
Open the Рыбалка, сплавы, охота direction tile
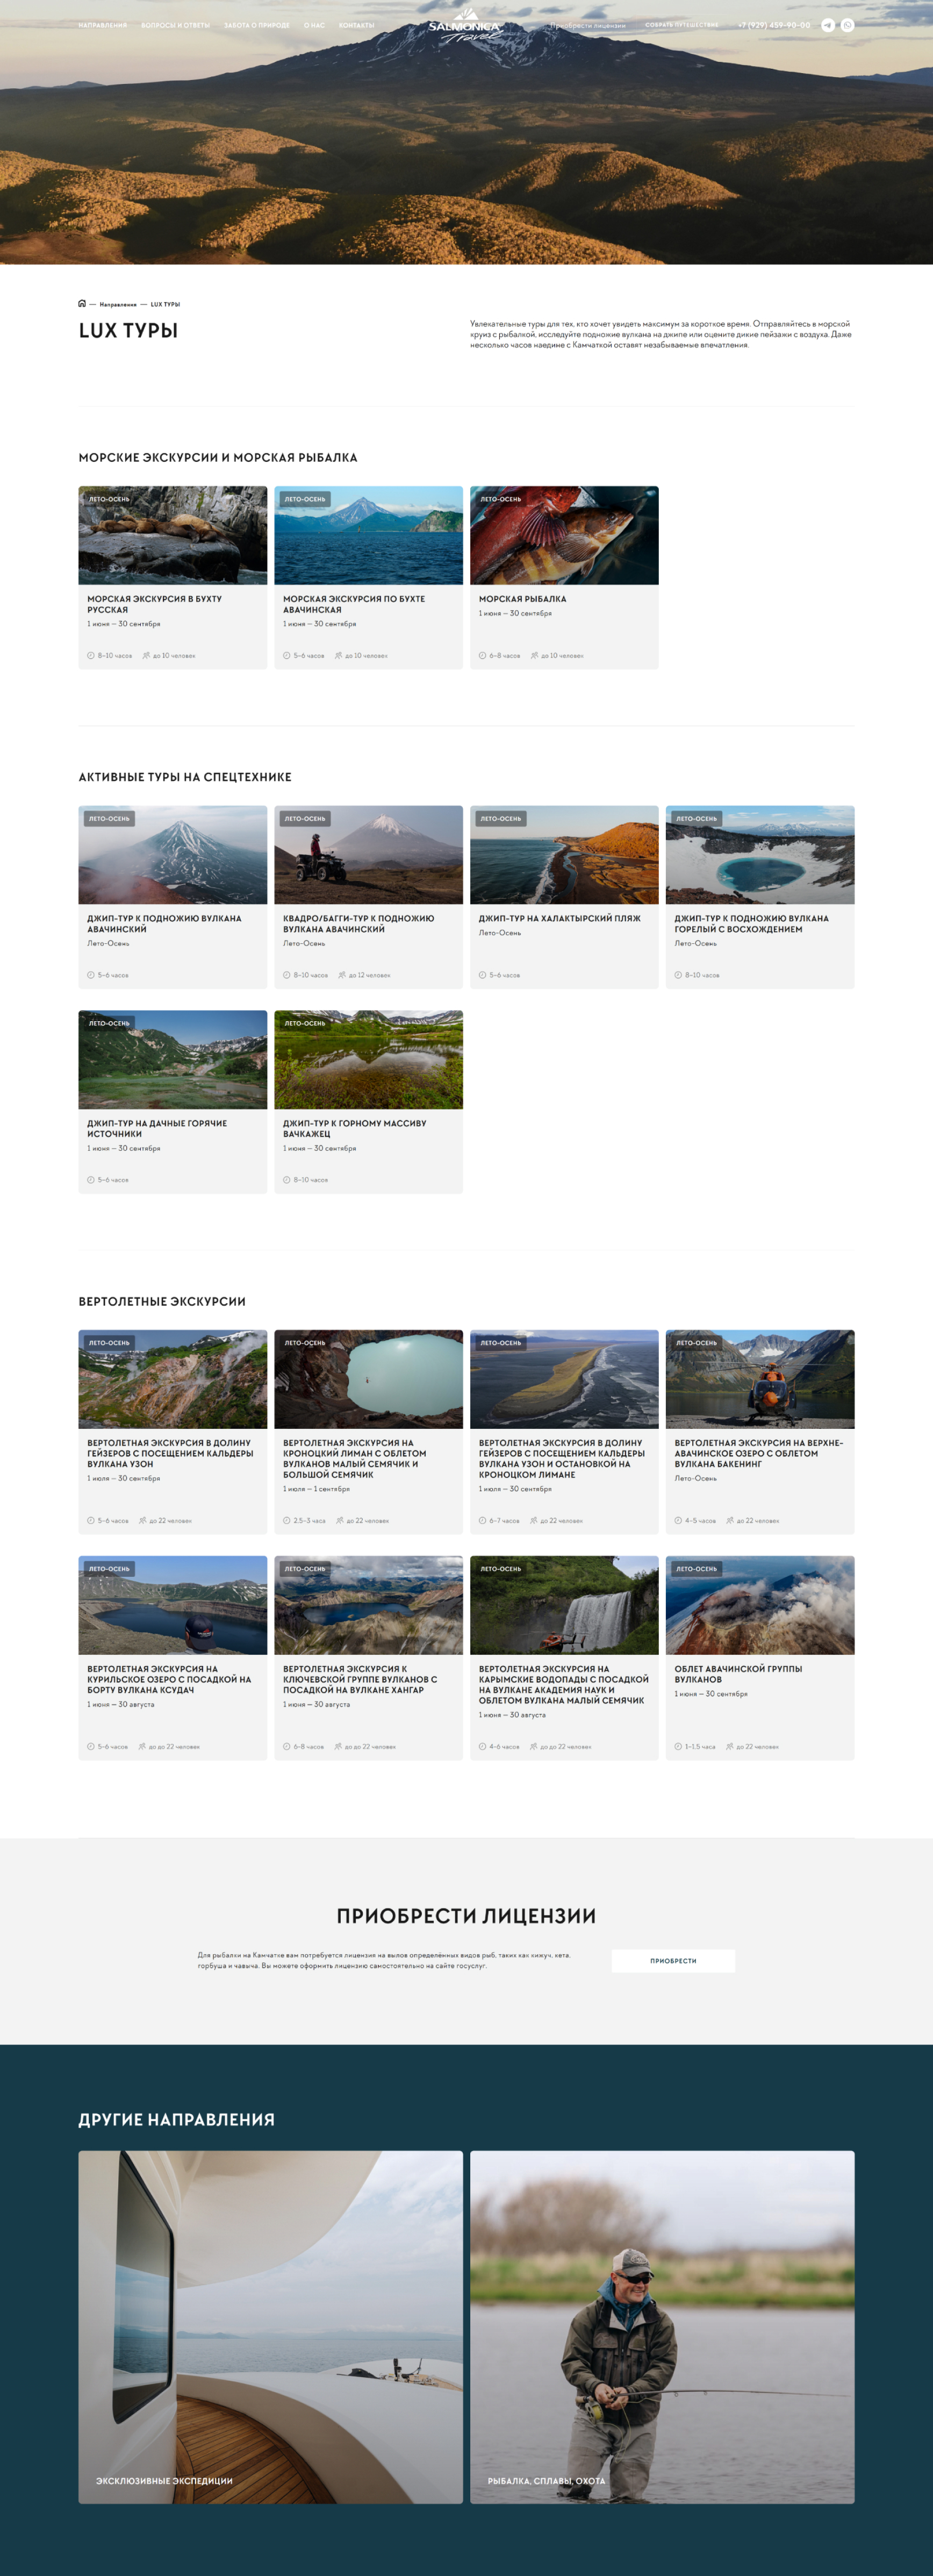coord(662,2327)
